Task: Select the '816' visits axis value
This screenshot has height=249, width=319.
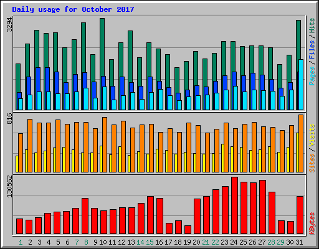Action: click(9, 118)
